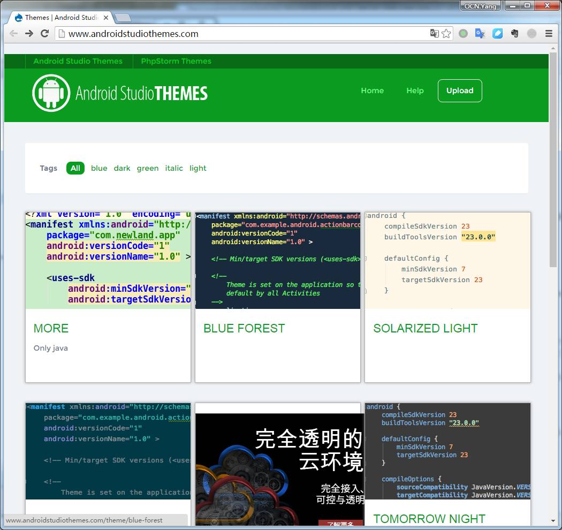Switch to PhpStorm Themes
This screenshot has height=530, width=562.
tap(176, 61)
